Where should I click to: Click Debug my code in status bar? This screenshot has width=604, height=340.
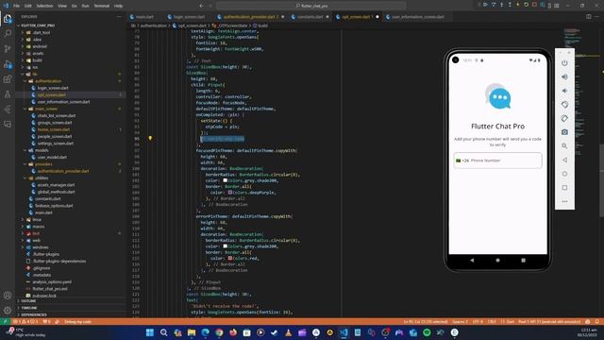pyautogui.click(x=77, y=321)
